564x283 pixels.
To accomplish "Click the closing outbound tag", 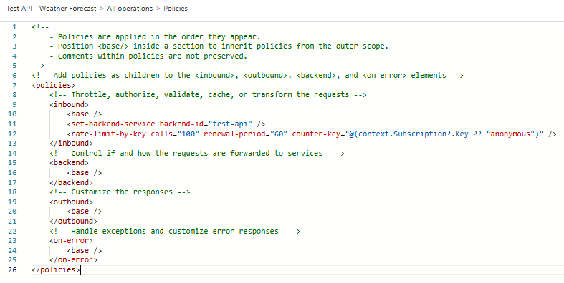I will pos(73,222).
